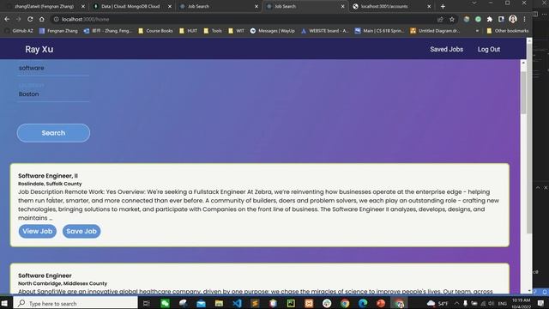The width and height of the screenshot is (549, 309).
Task: Open the browser home page icon
Action: click(42, 19)
